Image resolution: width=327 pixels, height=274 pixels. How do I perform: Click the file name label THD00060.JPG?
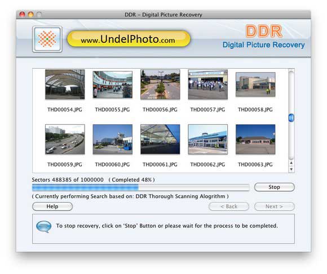[112, 164]
